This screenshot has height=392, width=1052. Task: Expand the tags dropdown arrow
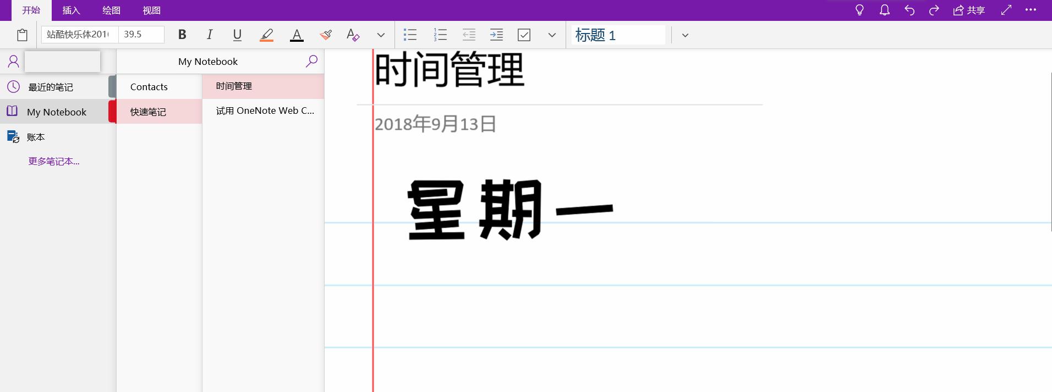(552, 35)
